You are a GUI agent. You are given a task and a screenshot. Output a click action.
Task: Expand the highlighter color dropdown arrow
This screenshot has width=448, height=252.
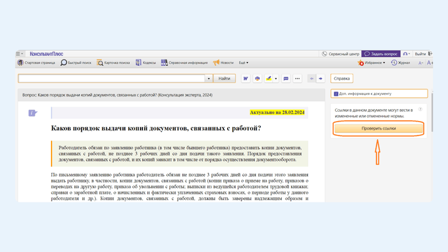tap(276, 79)
